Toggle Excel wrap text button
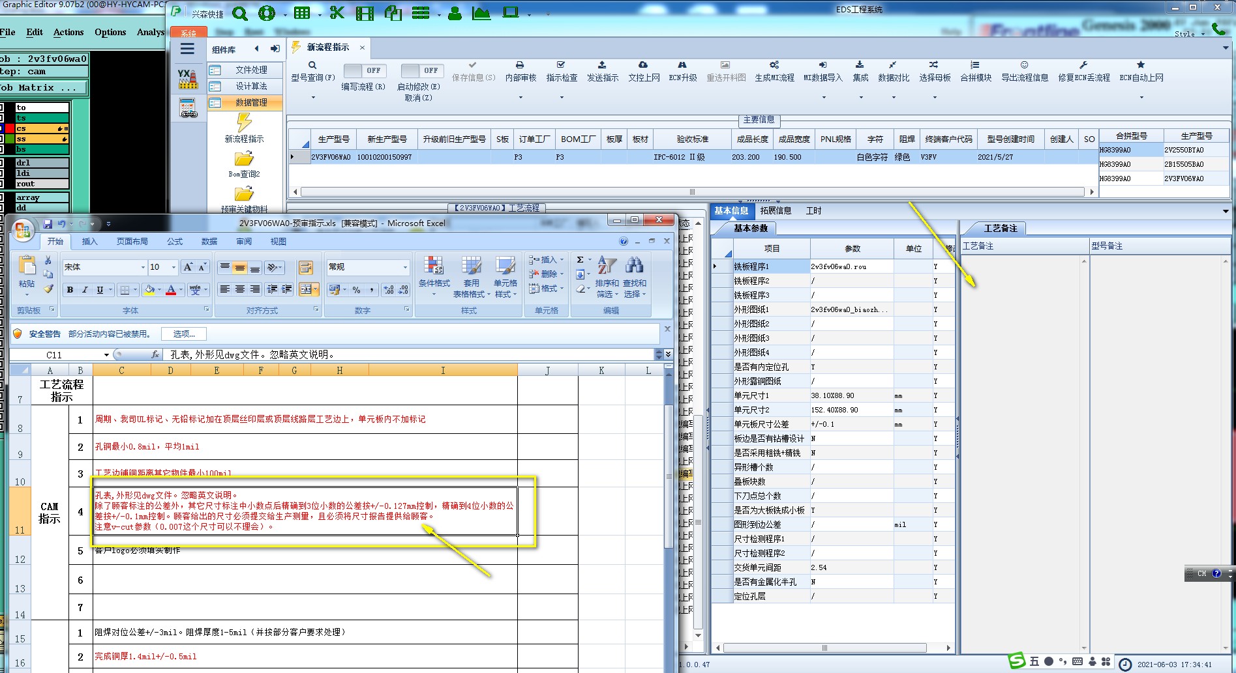 (305, 268)
